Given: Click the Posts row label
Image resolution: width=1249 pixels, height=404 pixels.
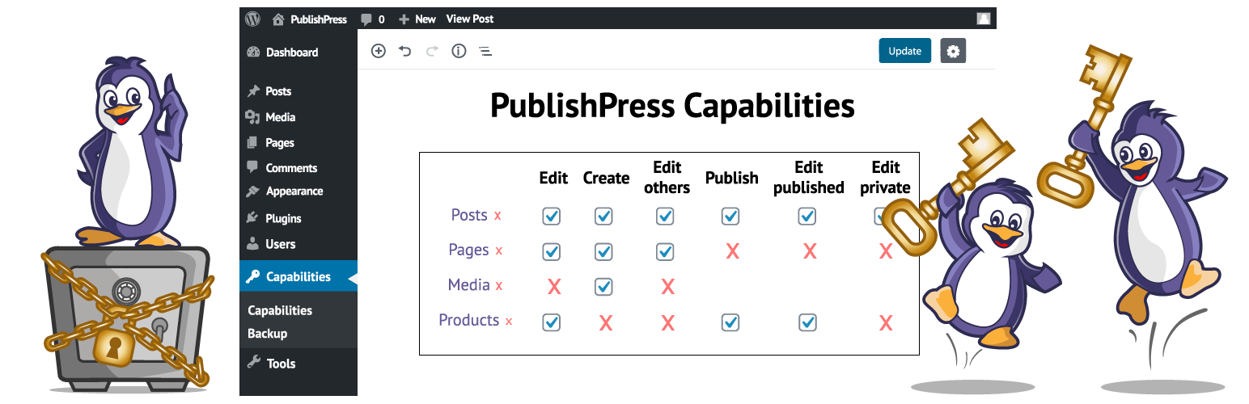Looking at the screenshot, I should [469, 215].
